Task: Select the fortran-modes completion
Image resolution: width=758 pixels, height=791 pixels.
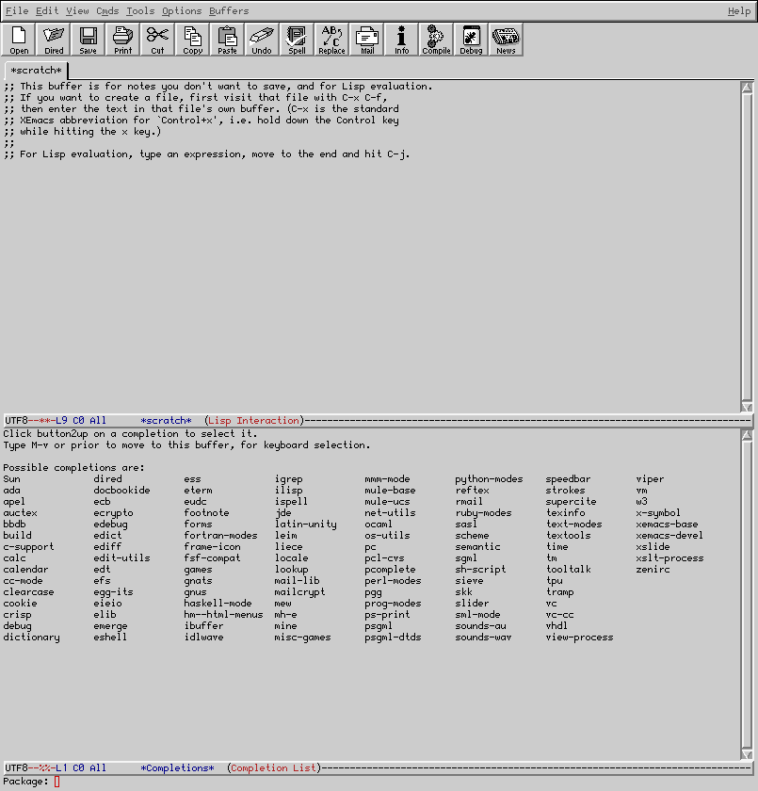Action: (220, 535)
